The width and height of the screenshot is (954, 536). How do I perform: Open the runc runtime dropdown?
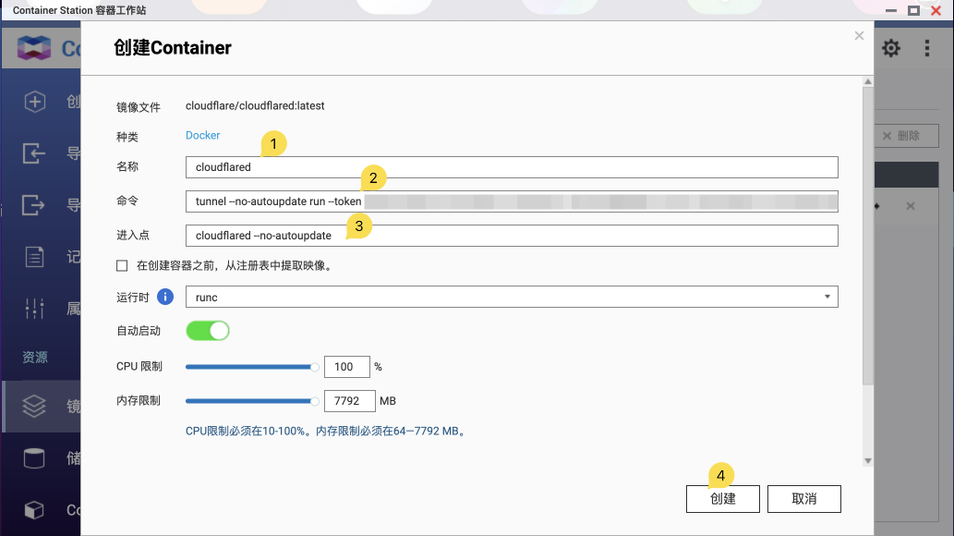coord(512,297)
